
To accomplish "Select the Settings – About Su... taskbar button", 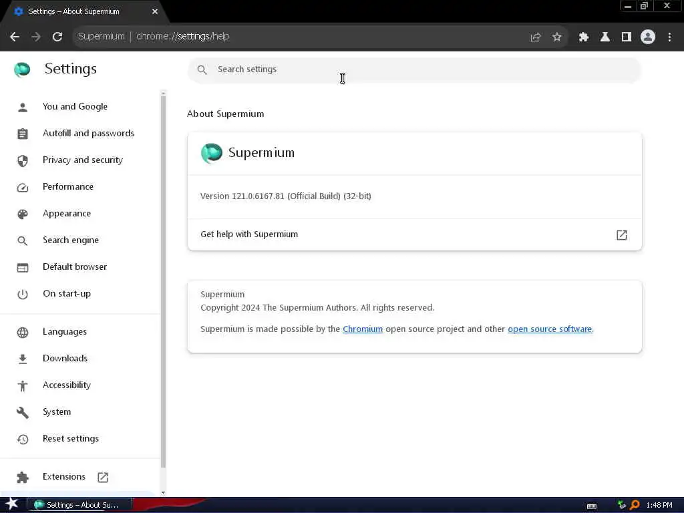I will [x=79, y=505].
